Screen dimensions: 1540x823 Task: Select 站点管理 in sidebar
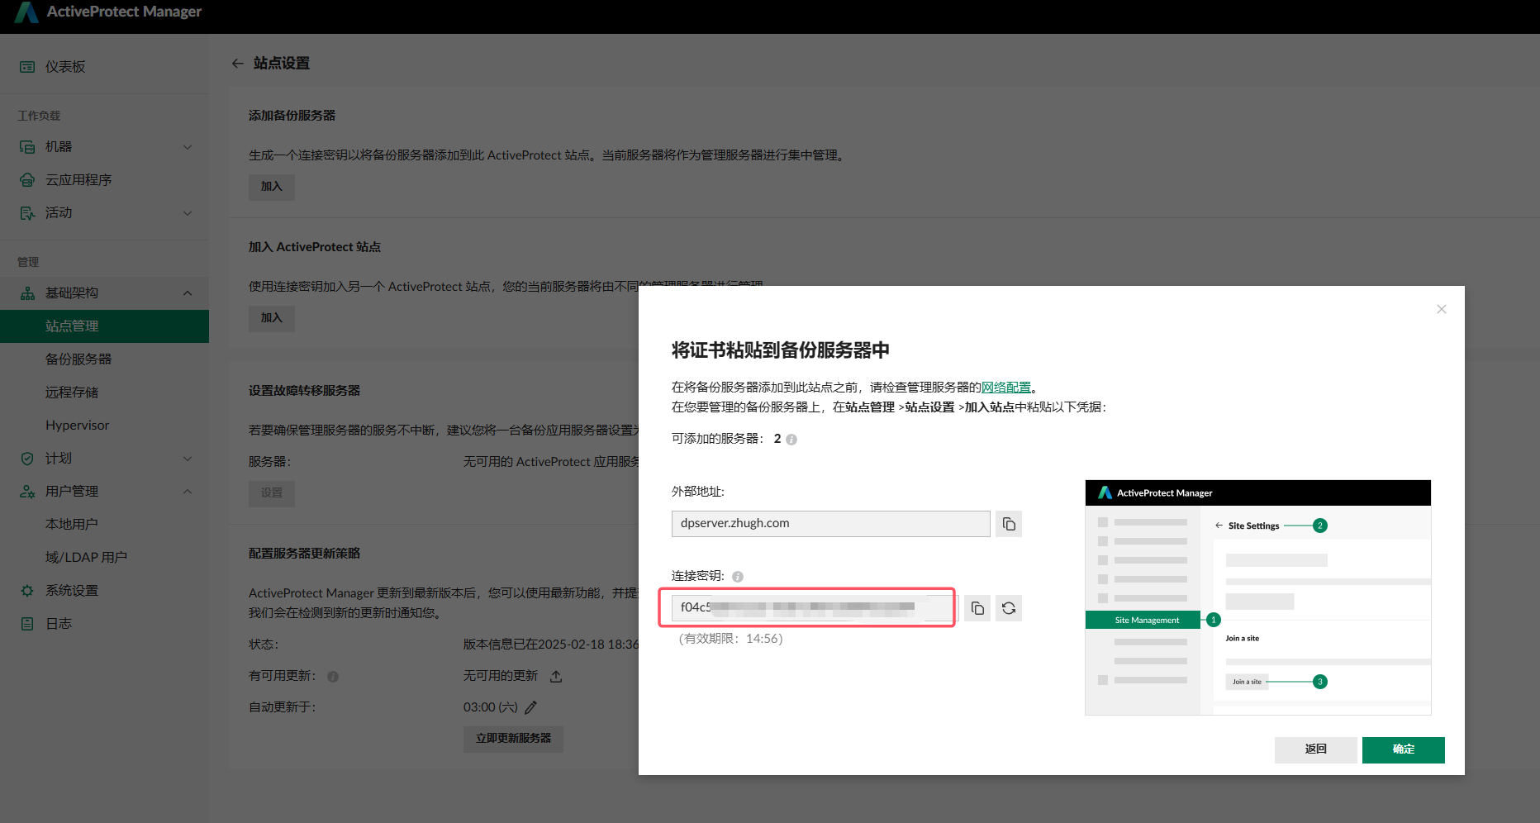click(x=104, y=326)
